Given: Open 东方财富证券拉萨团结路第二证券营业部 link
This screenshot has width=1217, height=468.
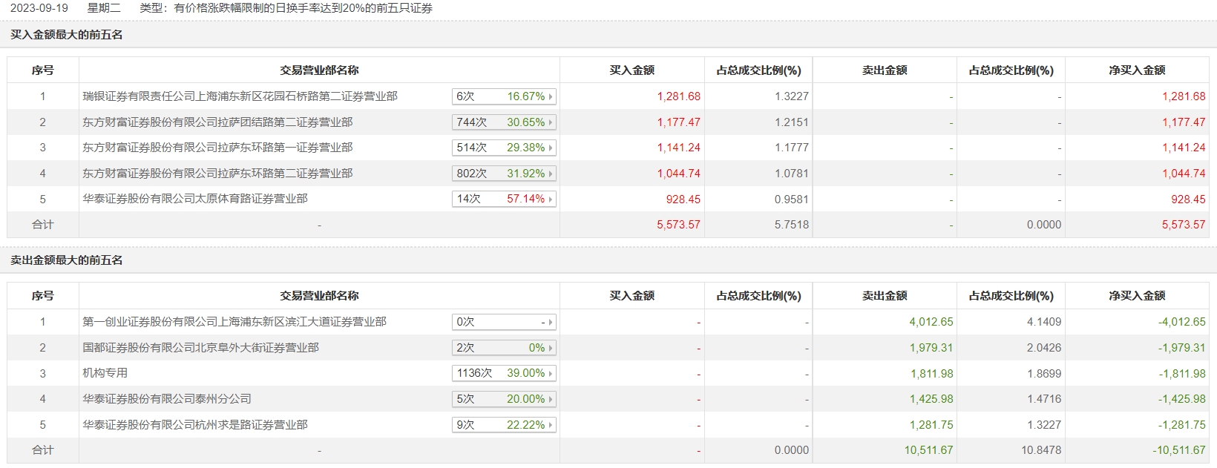Looking at the screenshot, I should [x=217, y=122].
